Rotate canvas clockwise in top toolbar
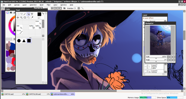Viewport: 186px width, 99px height. pos(57,8)
